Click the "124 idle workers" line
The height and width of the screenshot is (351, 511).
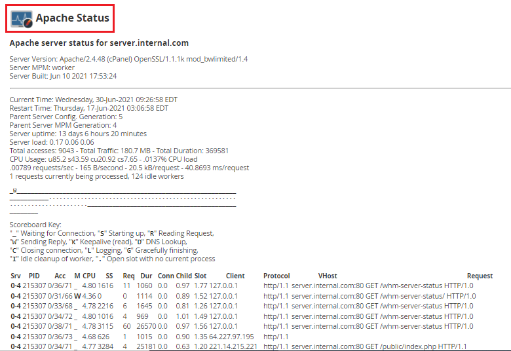point(96,176)
